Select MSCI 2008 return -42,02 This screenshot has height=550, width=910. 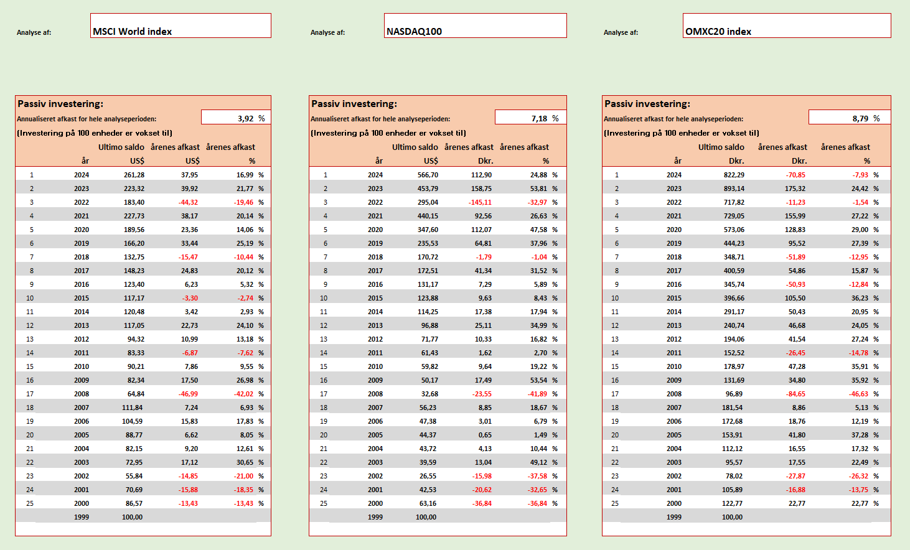pyautogui.click(x=243, y=394)
